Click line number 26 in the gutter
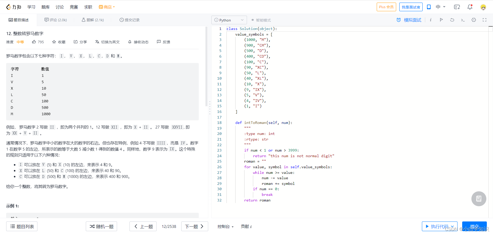This screenshot has width=493, height=234. click(x=219, y=167)
